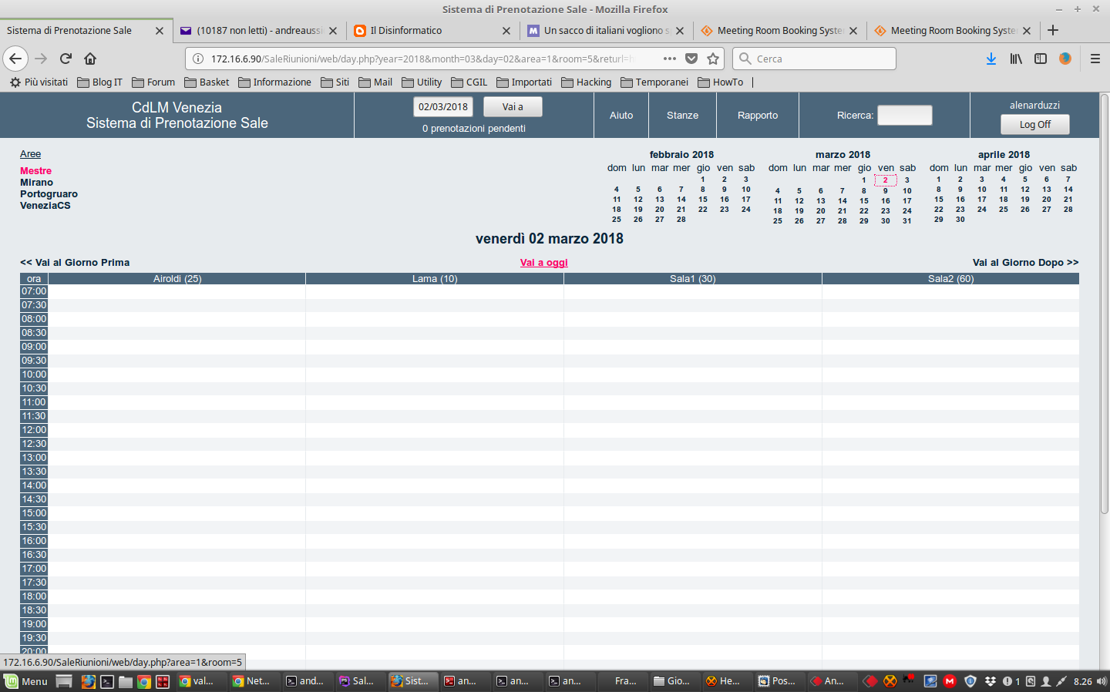The width and height of the screenshot is (1110, 692).
Task: Open the Mail bookmarks folder
Action: pos(375,82)
